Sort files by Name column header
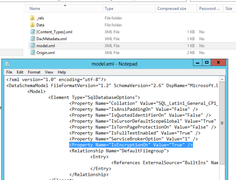 (63, 9)
